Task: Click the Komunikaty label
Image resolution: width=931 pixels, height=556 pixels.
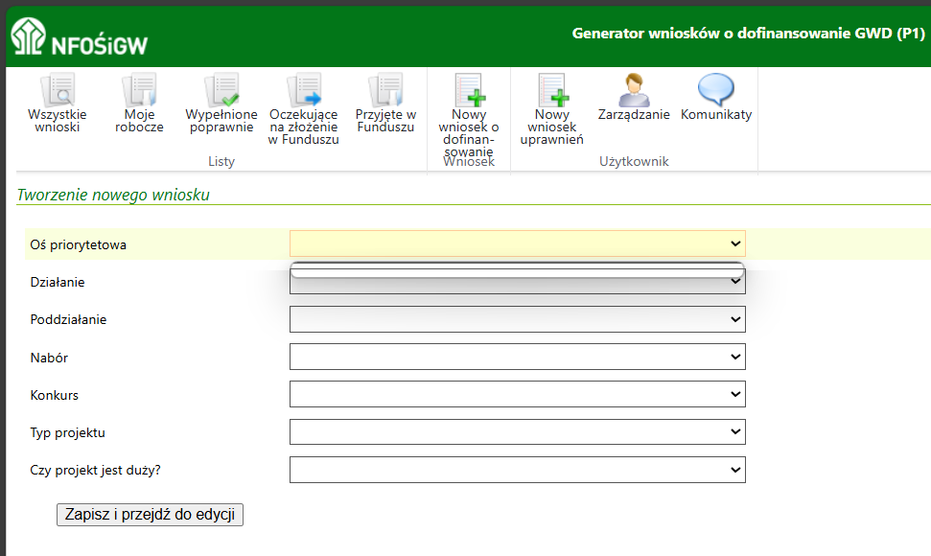Action: tap(716, 114)
